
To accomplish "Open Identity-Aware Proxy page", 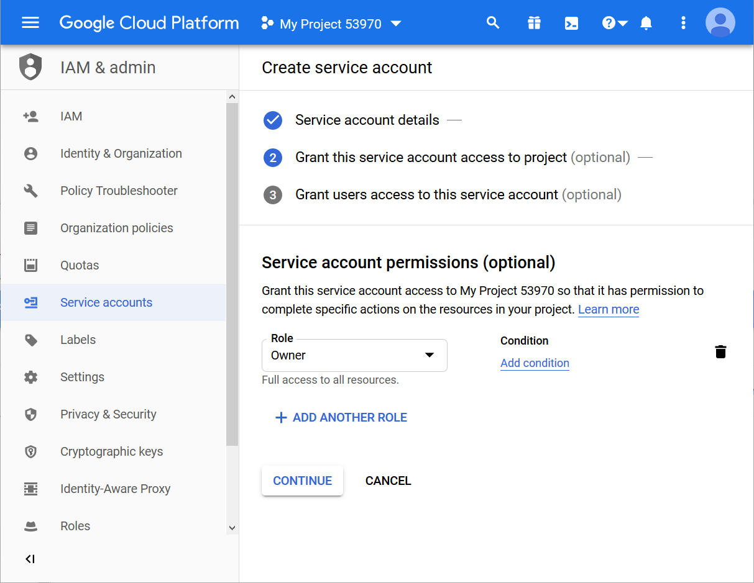I will 113,489.
